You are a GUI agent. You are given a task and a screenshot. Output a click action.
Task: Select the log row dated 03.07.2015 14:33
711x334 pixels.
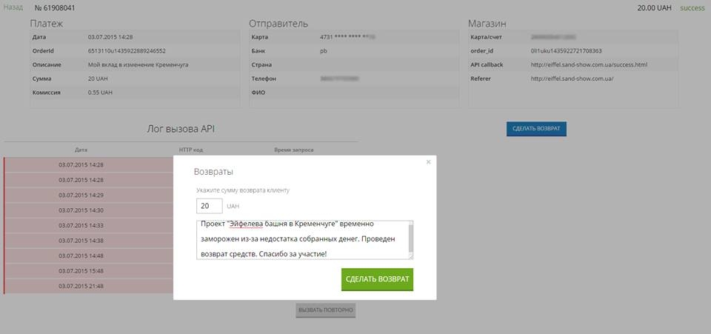(81, 225)
